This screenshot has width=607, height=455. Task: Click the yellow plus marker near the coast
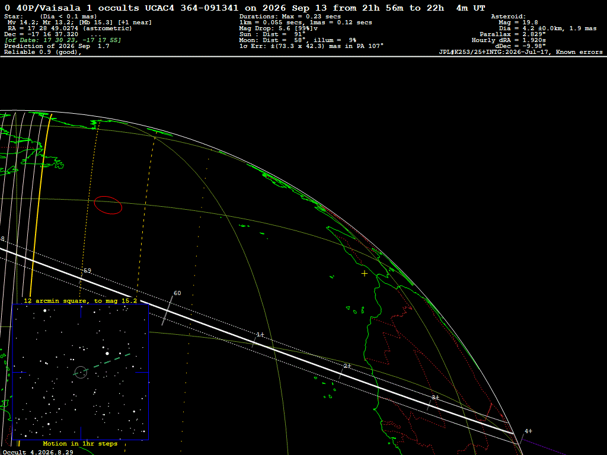coord(365,274)
